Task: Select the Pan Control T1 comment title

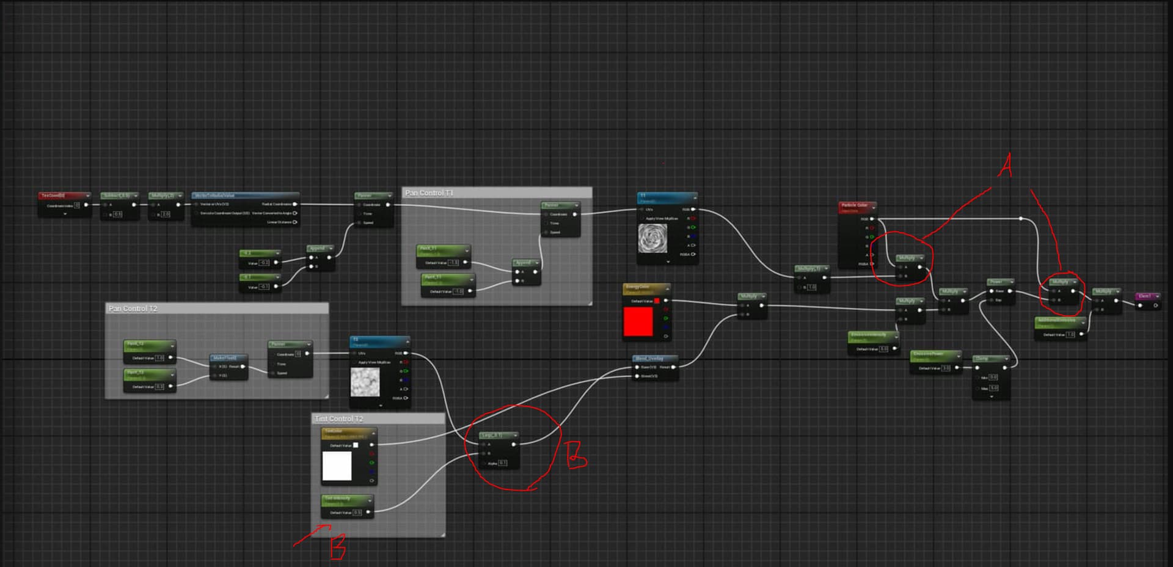Action: (x=429, y=193)
